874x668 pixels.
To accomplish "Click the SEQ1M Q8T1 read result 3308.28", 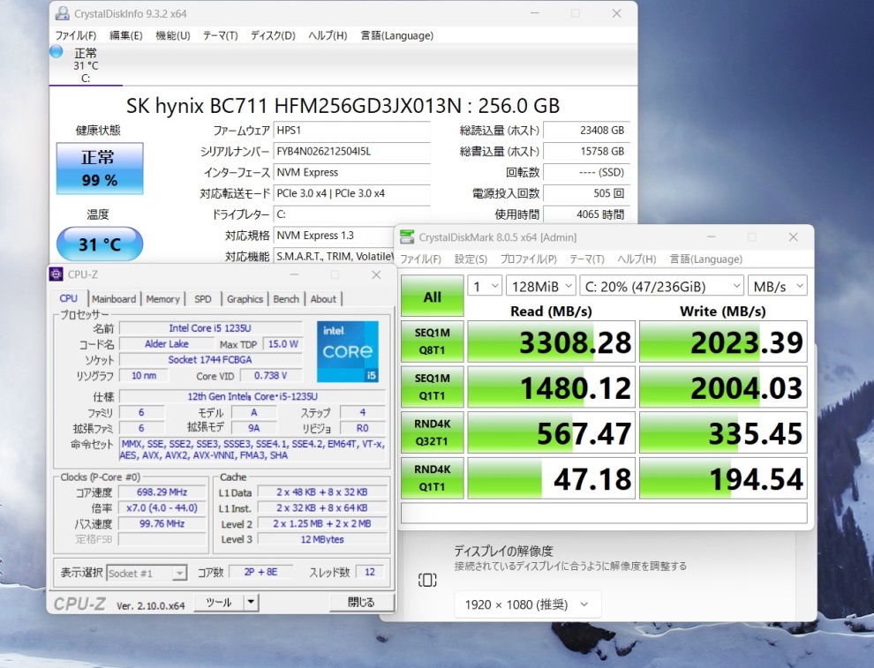I will 551,342.
